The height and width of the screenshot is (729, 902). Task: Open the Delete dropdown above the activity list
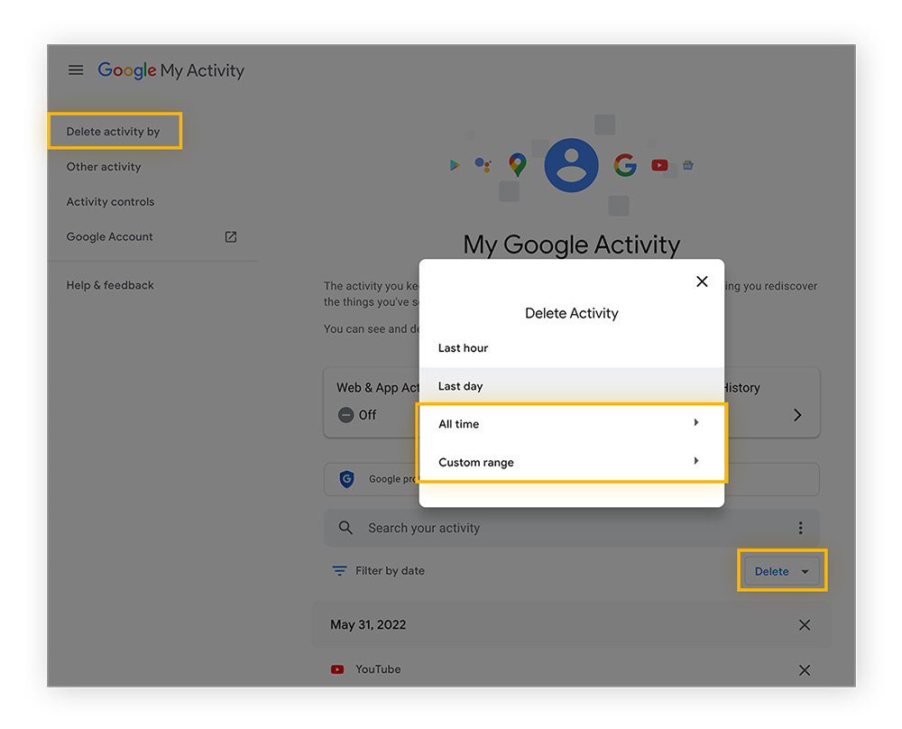pyautogui.click(x=781, y=570)
